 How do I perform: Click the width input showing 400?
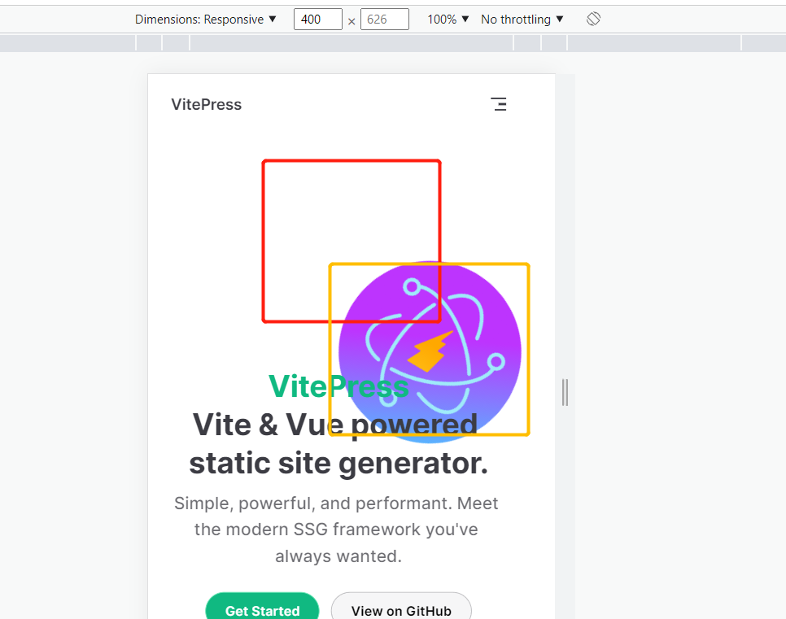[317, 19]
